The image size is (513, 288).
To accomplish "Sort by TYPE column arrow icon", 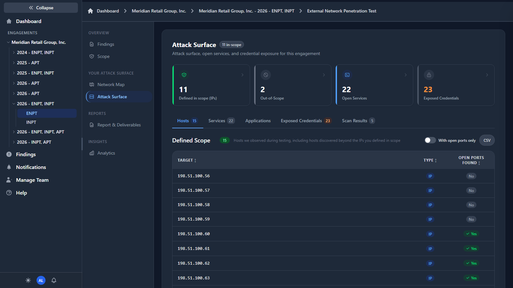I will click(x=436, y=160).
